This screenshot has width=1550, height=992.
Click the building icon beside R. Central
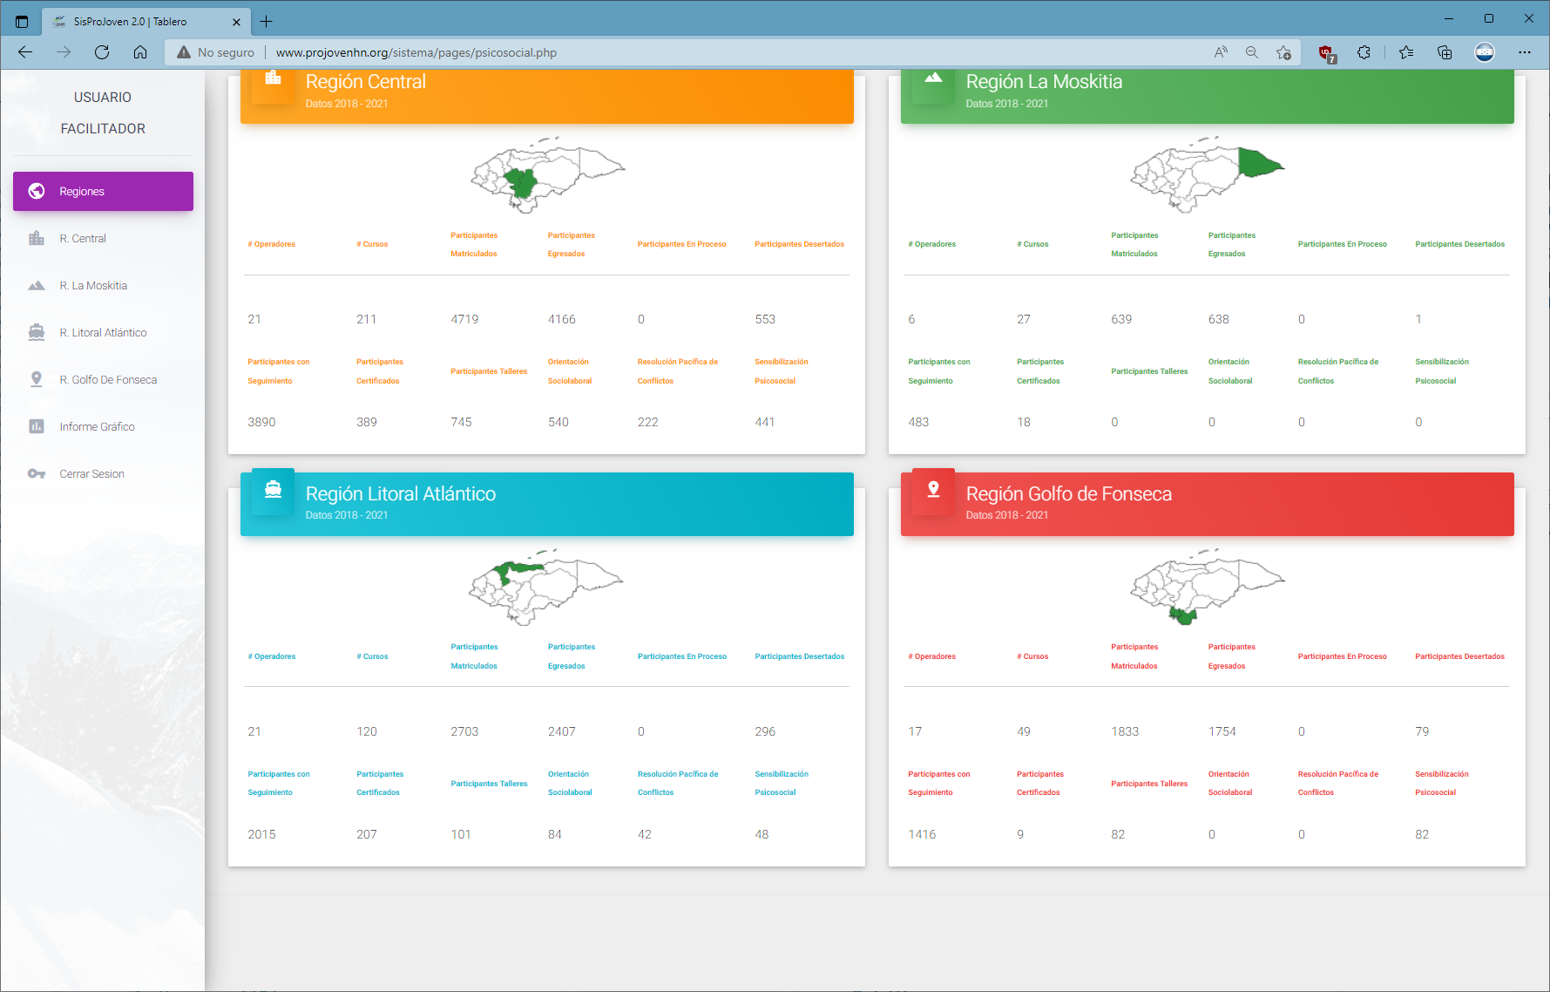coord(37,238)
